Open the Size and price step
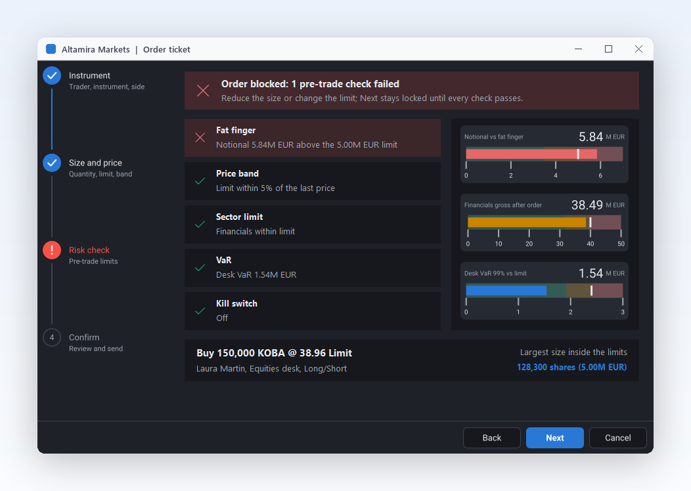Image resolution: width=691 pixels, height=491 pixels. [95, 163]
